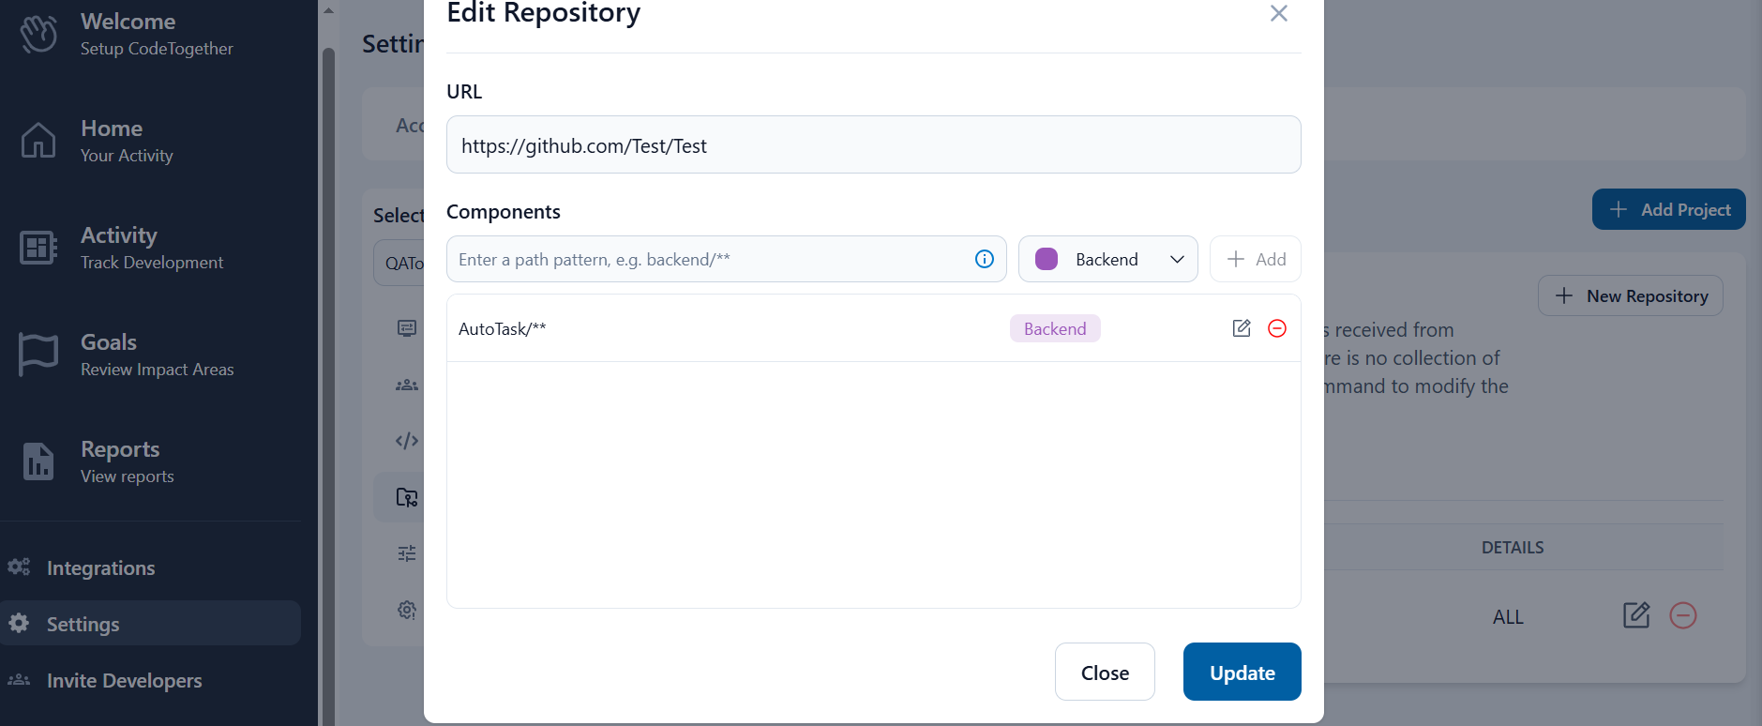Viewport: 1762px width, 726px height.
Task: Click the Goals flag icon
Action: pos(38,355)
